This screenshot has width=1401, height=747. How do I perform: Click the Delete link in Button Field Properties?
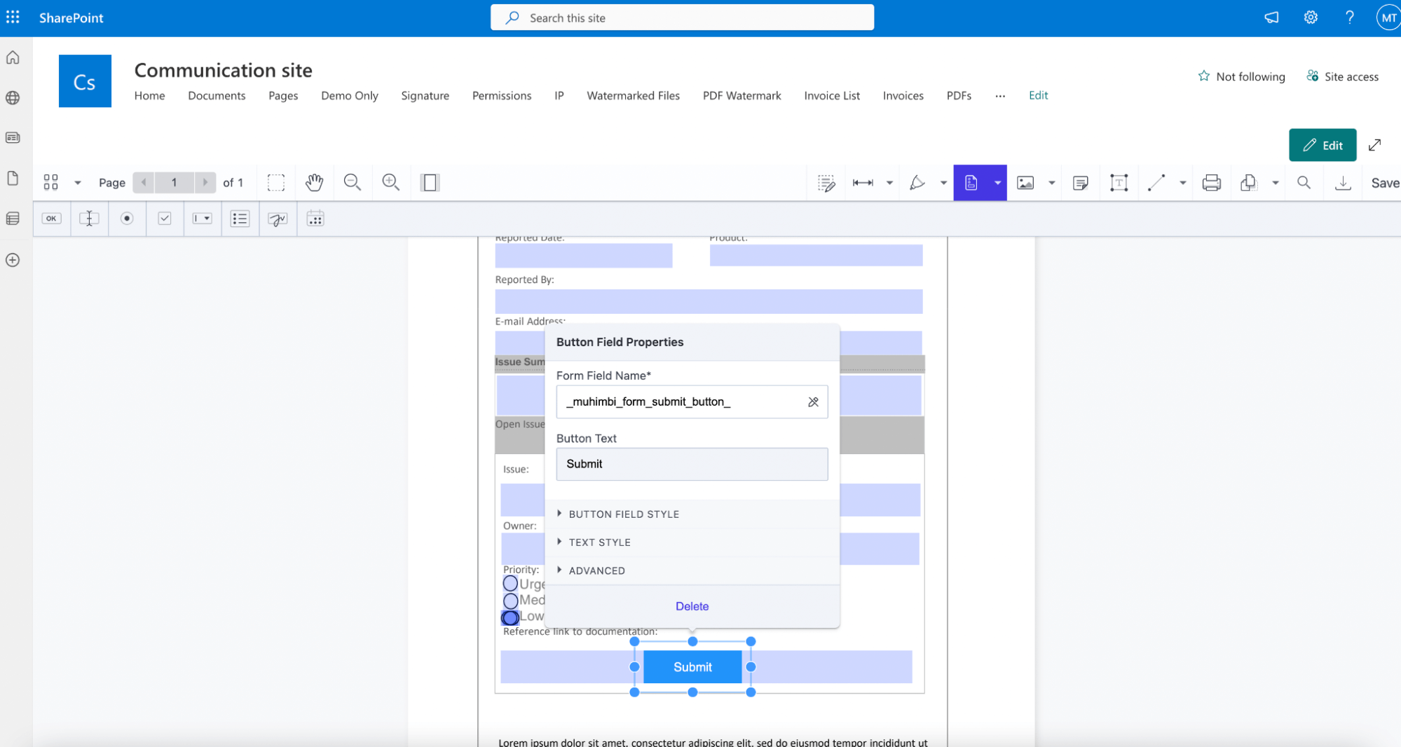[x=692, y=606]
